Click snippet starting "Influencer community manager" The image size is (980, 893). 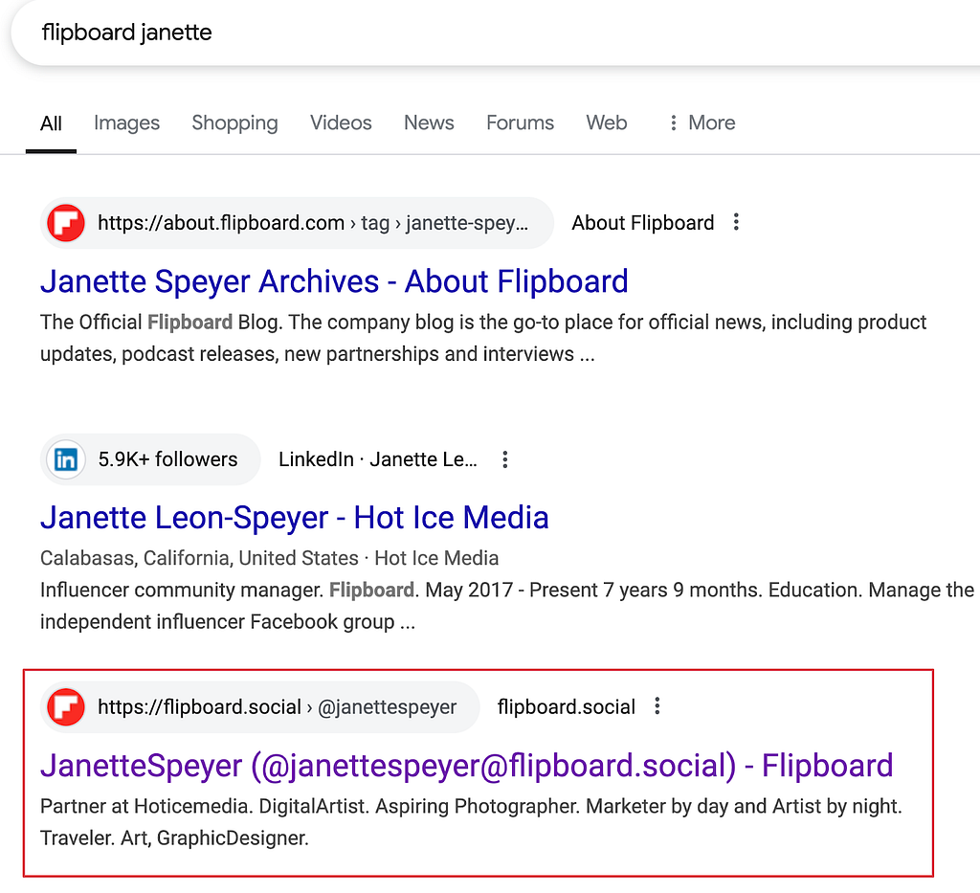point(507,606)
